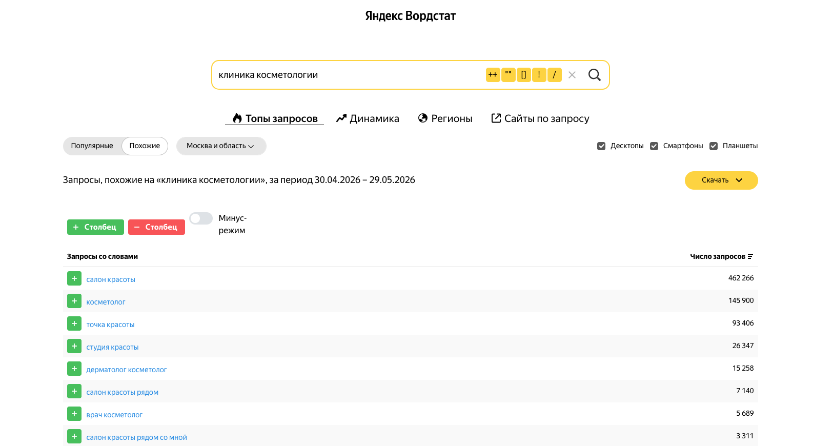Open the 'точка красоты' query link
Image resolution: width=813 pixels, height=446 pixels.
(x=110, y=325)
